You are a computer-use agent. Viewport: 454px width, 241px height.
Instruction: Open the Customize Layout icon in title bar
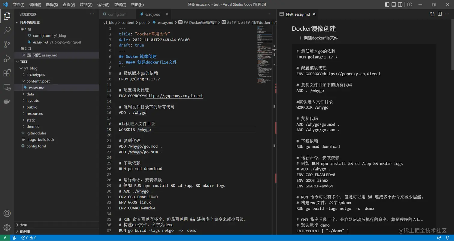(410, 5)
